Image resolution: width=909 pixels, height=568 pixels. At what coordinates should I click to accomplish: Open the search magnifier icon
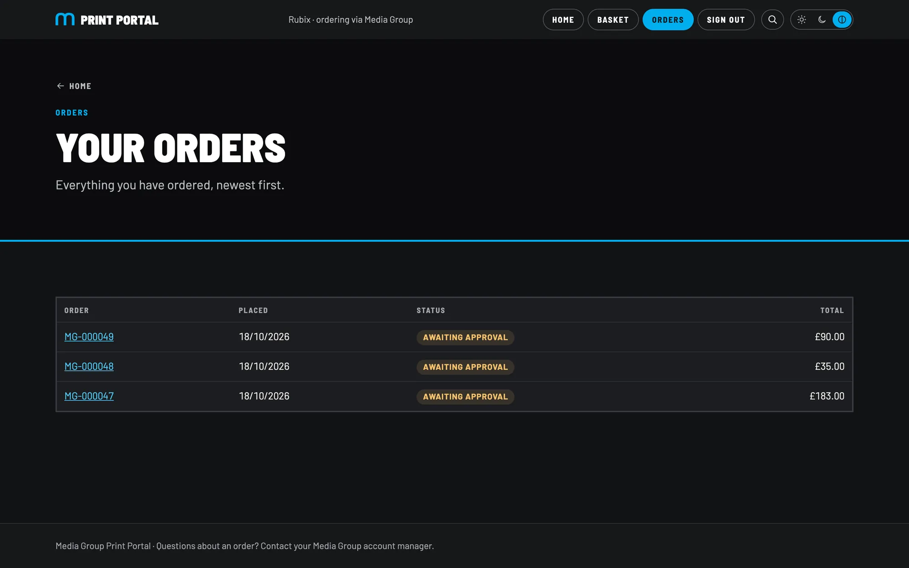pos(772,20)
